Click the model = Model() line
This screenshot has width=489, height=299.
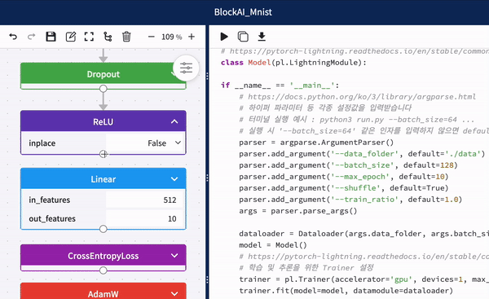[273, 245]
